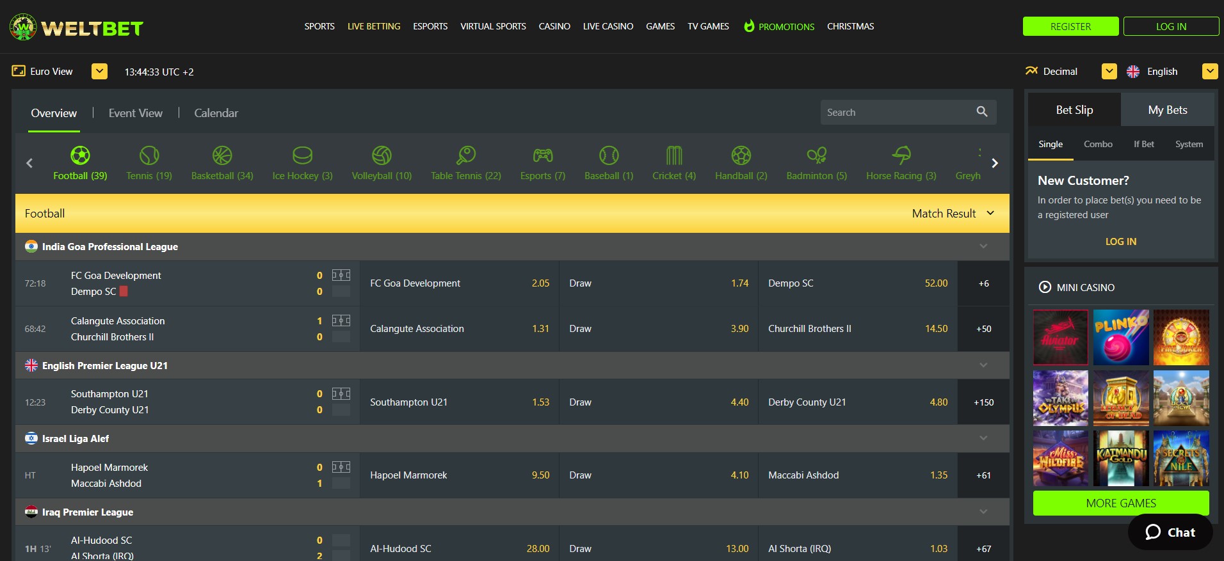Open Christmas in top menu
1224x561 pixels.
pos(850,26)
